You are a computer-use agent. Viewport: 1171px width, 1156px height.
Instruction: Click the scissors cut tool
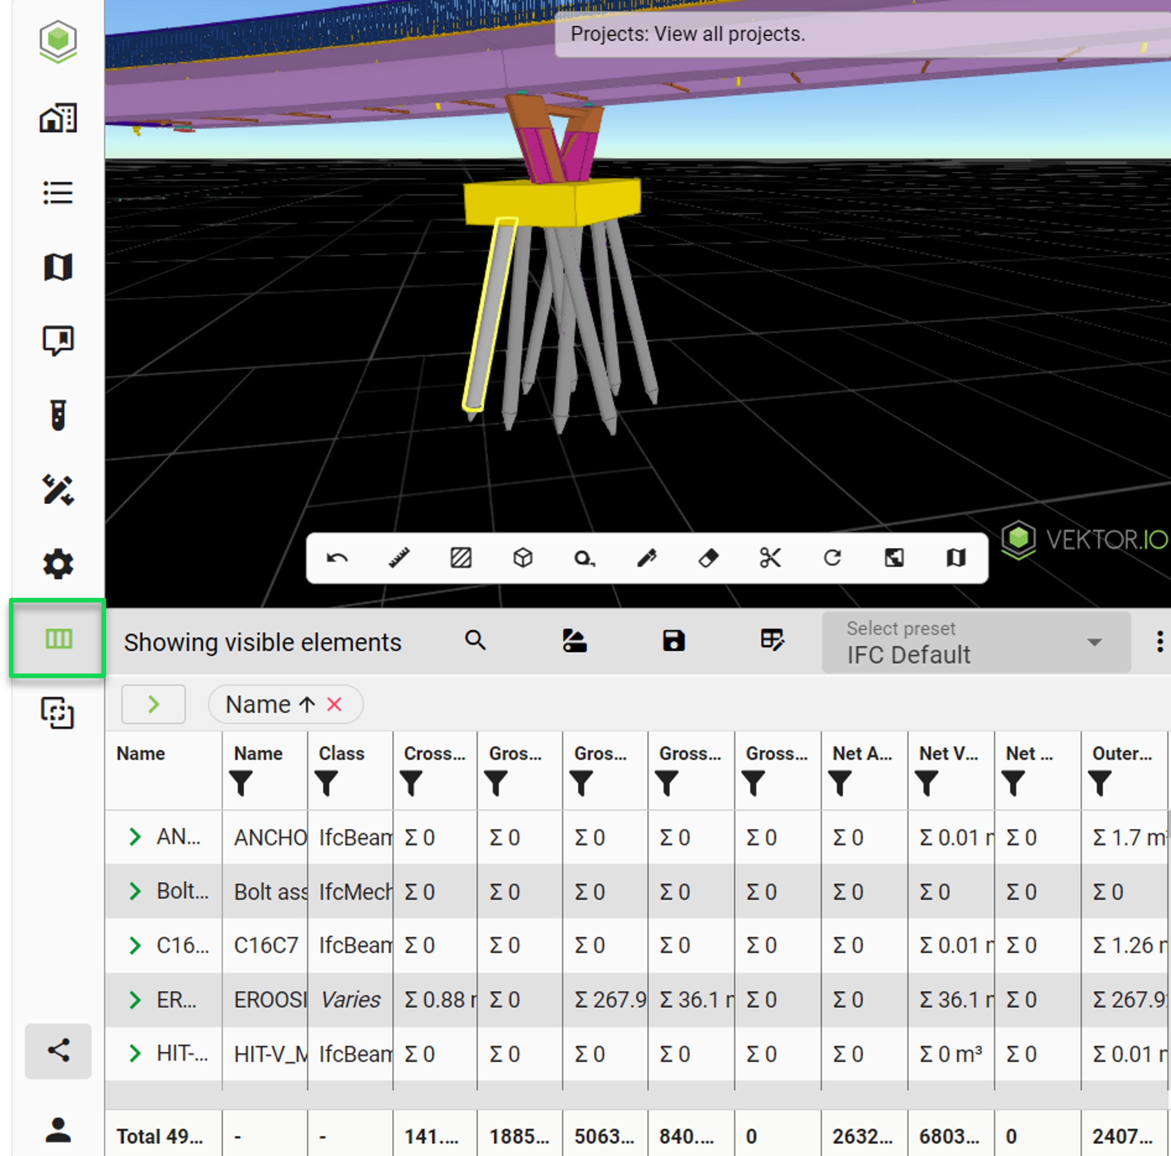click(x=770, y=558)
